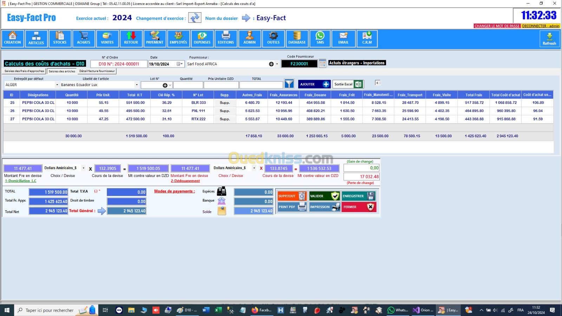Expand the Libellé de l'article dropdown
The width and height of the screenshot is (562, 316).
137,85
